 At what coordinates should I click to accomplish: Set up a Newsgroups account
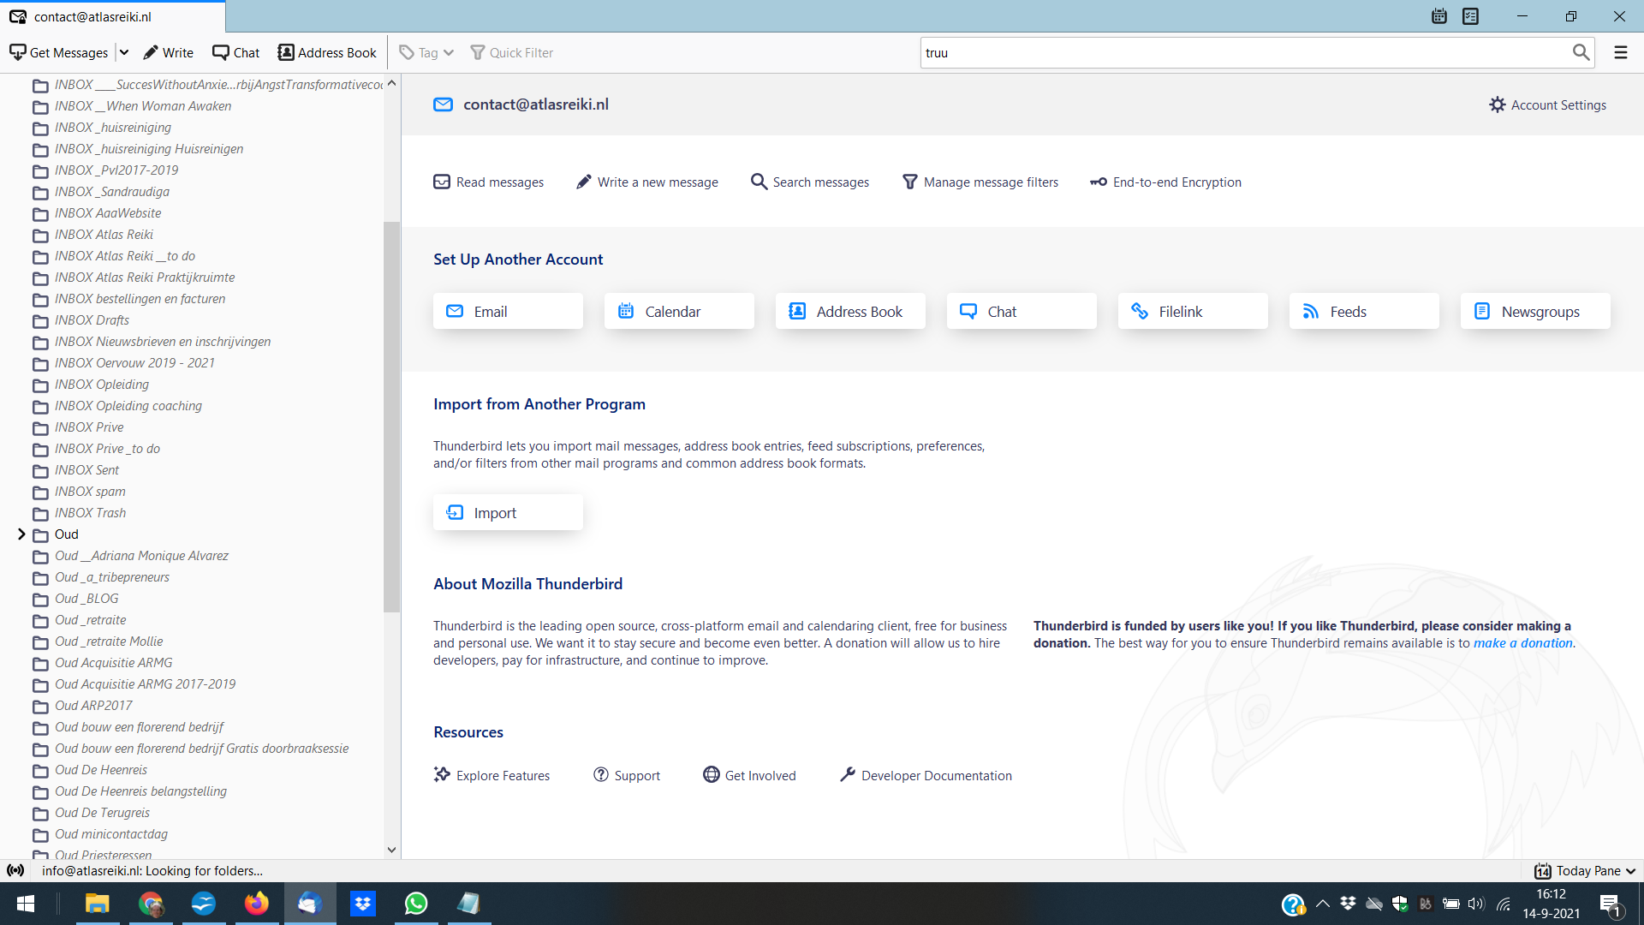[x=1535, y=311]
